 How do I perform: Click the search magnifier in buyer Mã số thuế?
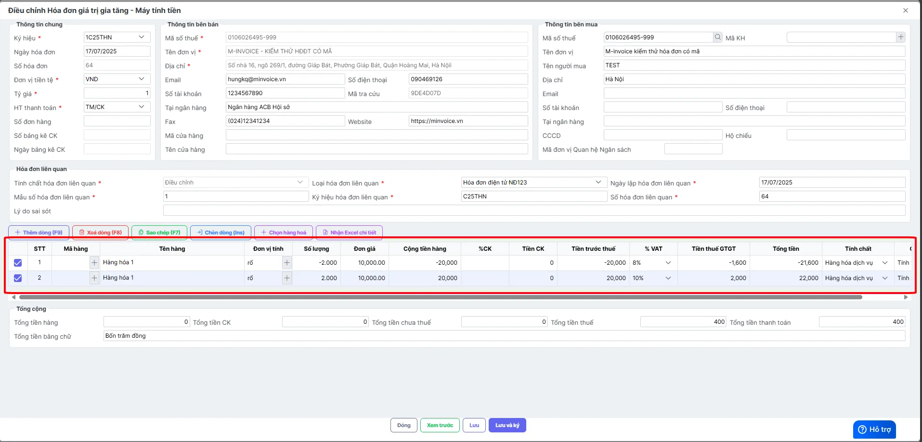[x=717, y=37]
